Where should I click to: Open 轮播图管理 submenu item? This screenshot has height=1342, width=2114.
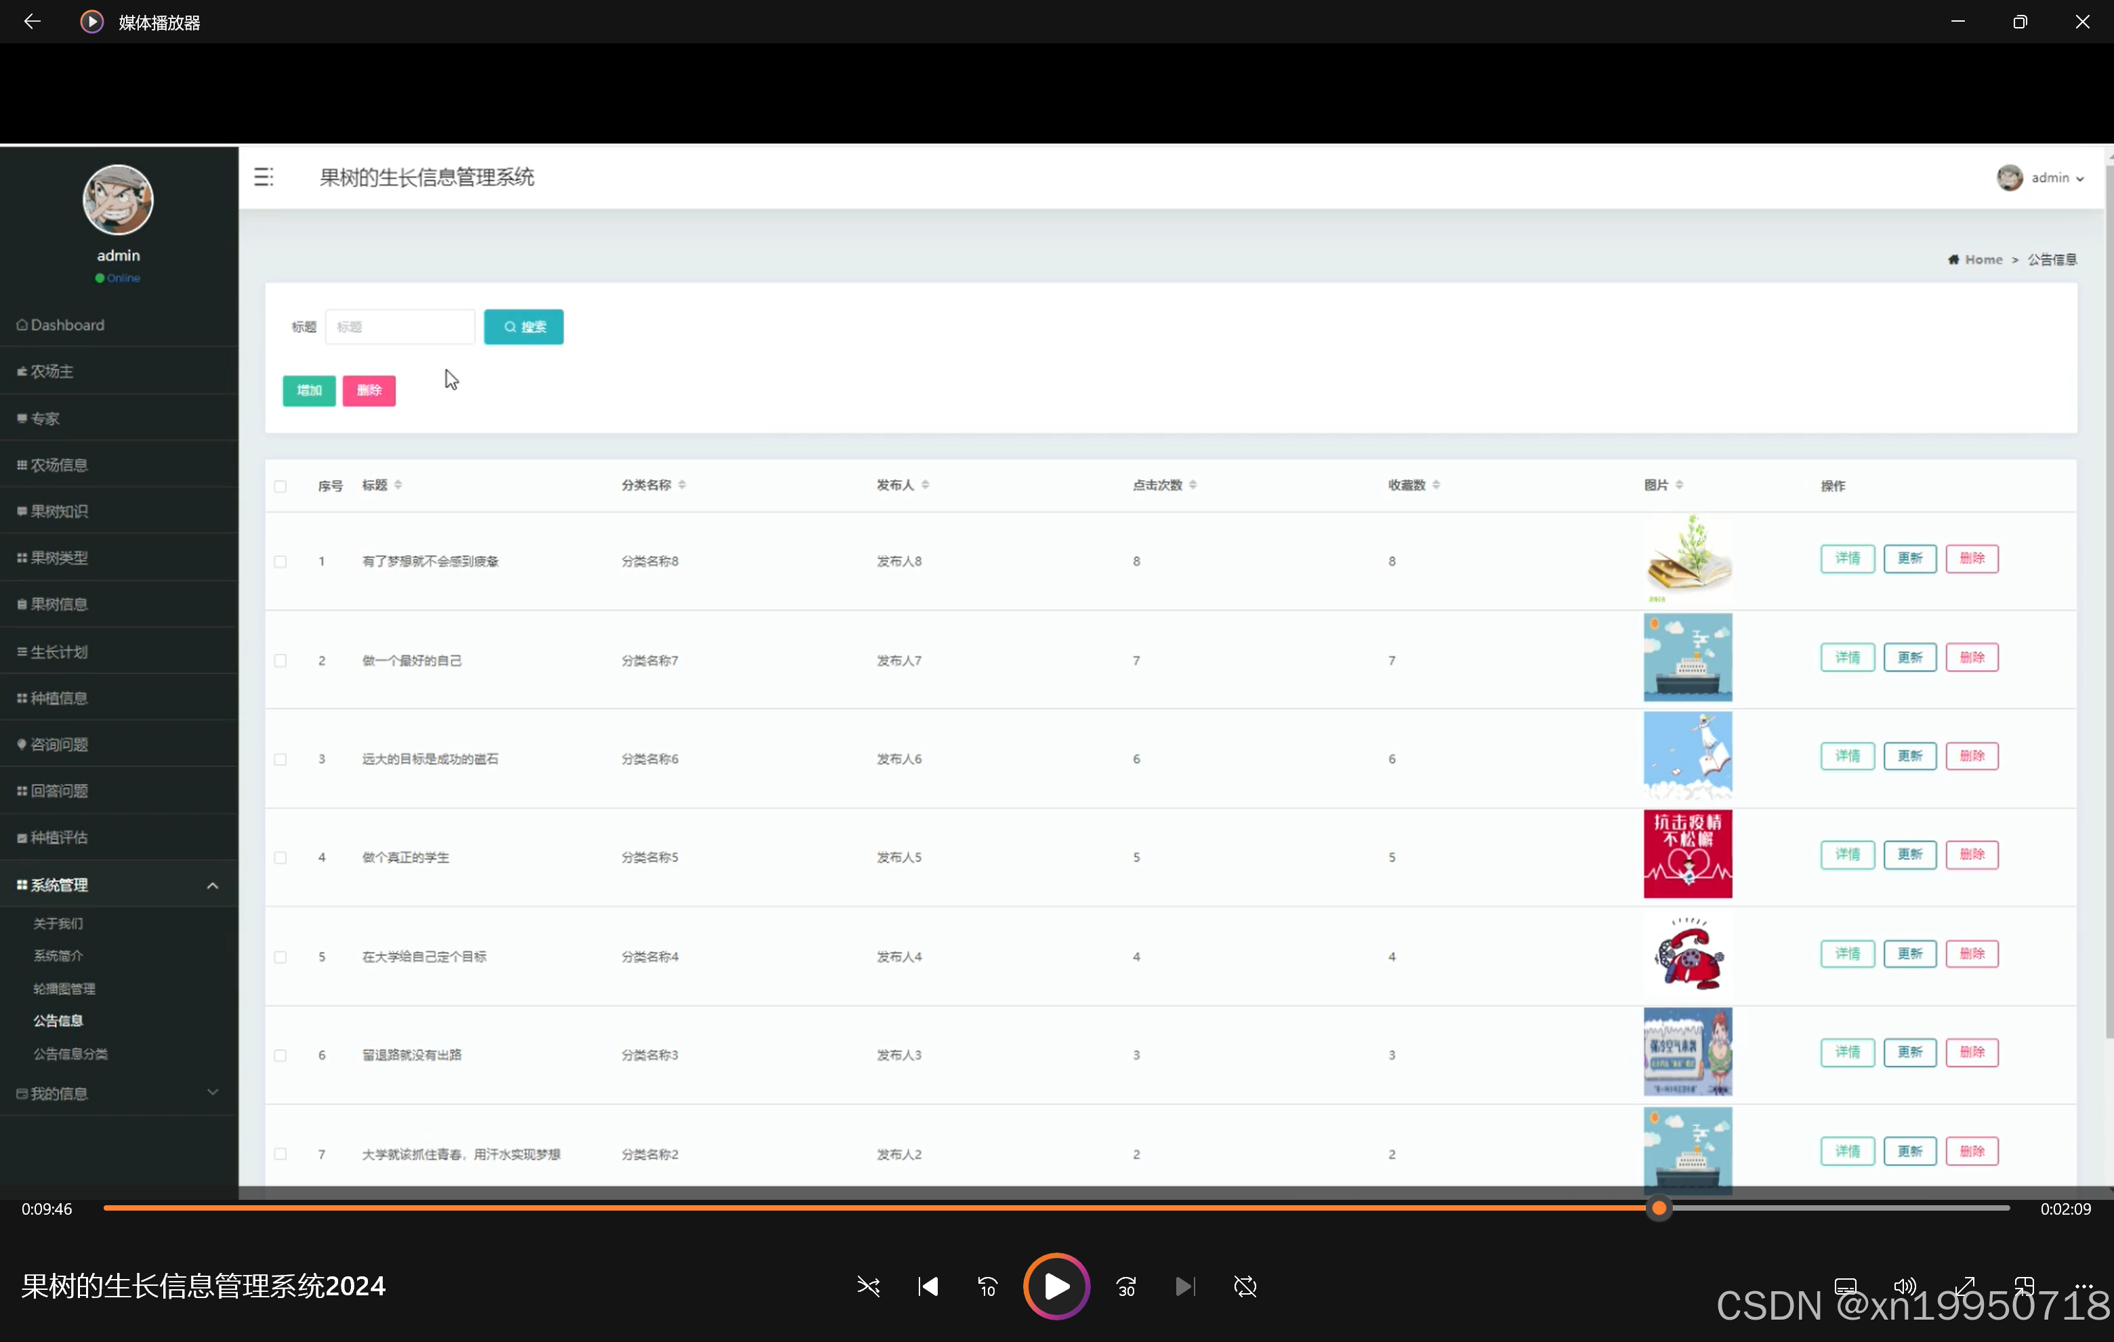coord(64,989)
